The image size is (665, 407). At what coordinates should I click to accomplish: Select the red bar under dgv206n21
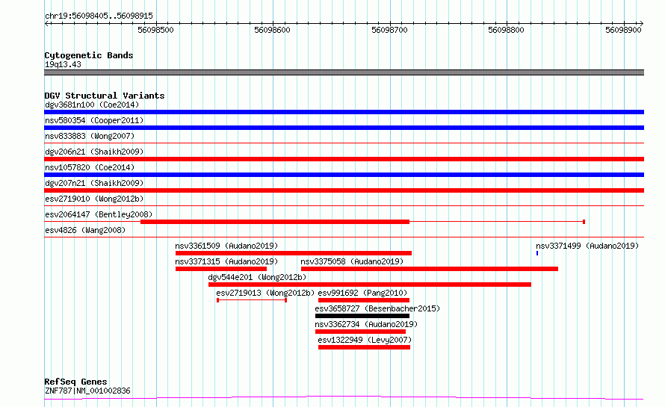(x=344, y=159)
